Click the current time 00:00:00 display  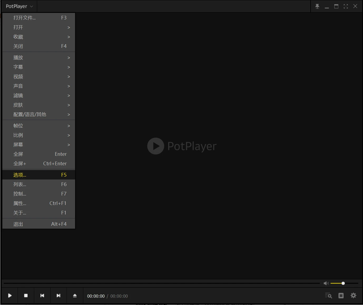(x=96, y=296)
